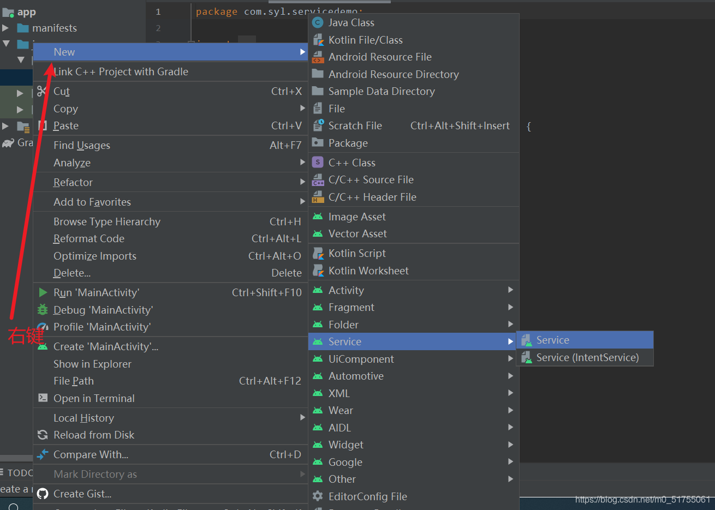Image resolution: width=715 pixels, height=510 pixels.
Task: Click the Kotlin Script icon
Action: pos(318,253)
